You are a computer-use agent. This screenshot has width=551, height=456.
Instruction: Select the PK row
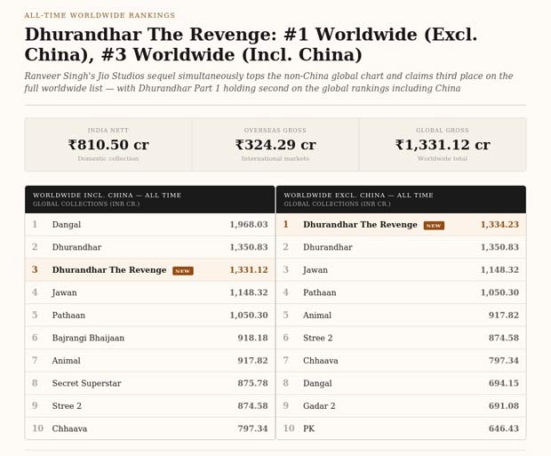401,428
